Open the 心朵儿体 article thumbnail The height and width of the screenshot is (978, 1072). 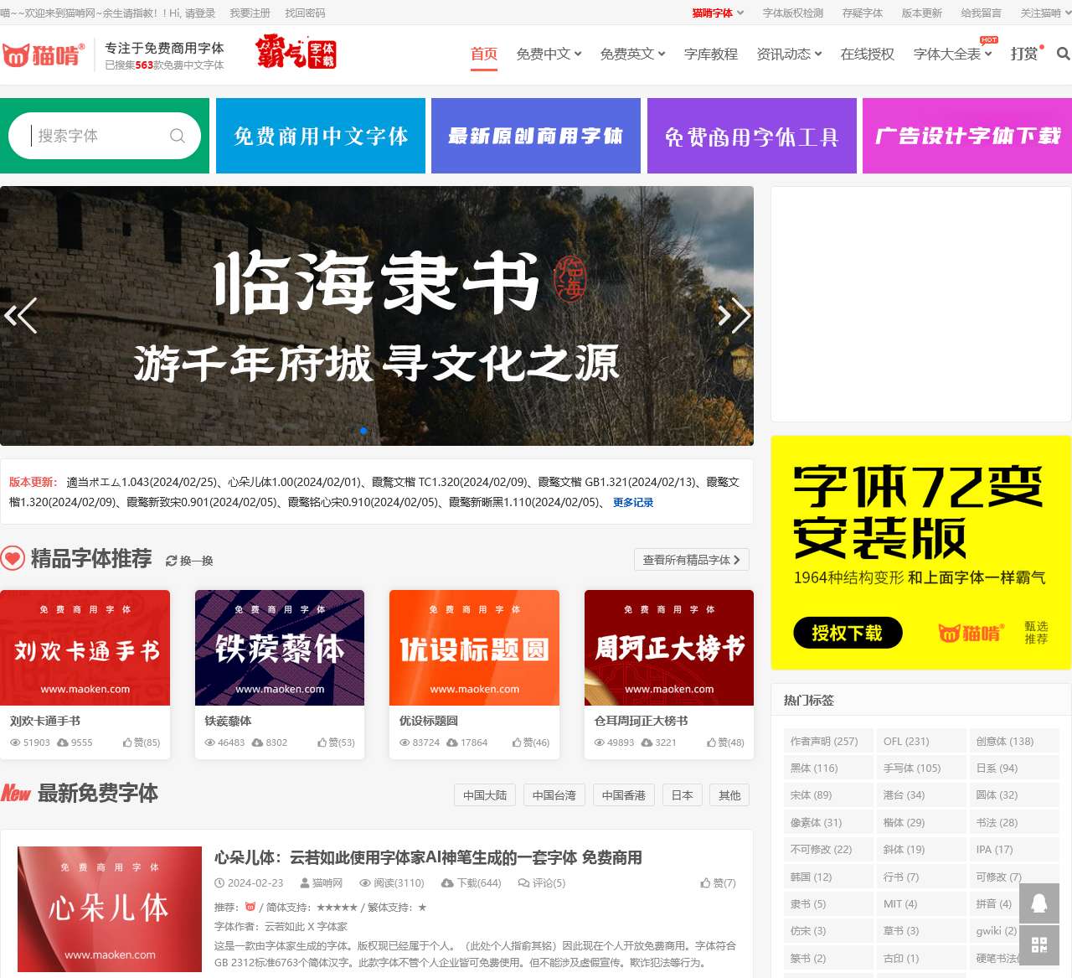(x=110, y=909)
